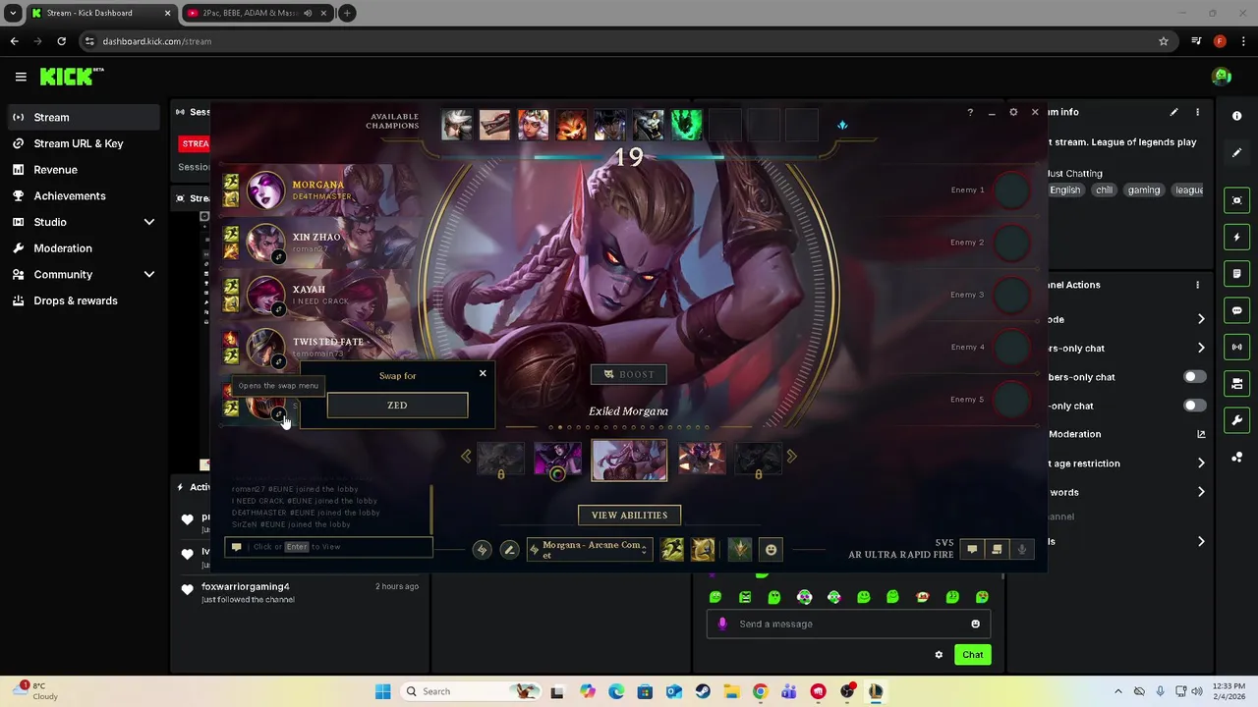Expand the banned words chevron
This screenshot has width=1258, height=707.
click(x=1201, y=492)
